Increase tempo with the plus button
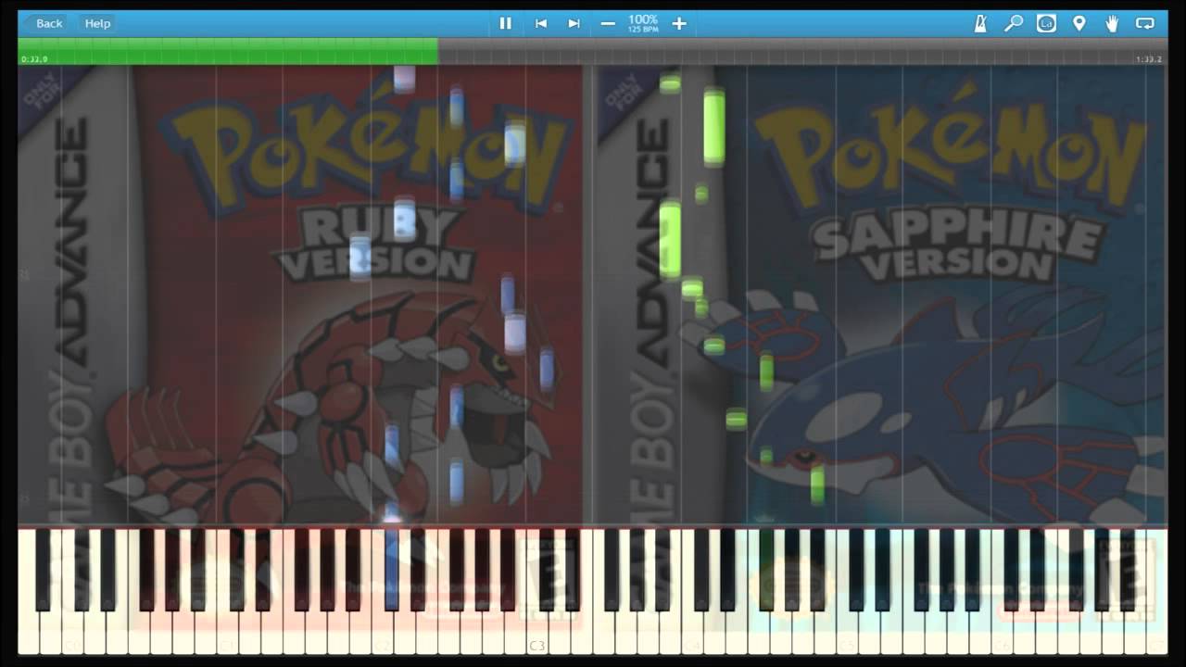1186x667 pixels. (679, 23)
